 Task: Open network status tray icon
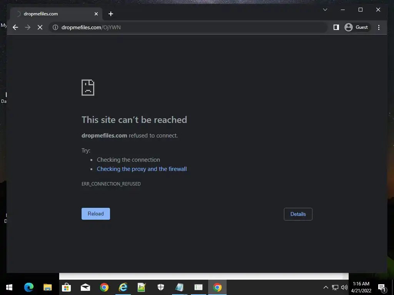point(335,287)
